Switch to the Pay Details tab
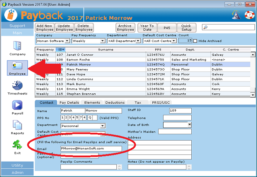This screenshot has height=177, width=257. [x=69, y=103]
